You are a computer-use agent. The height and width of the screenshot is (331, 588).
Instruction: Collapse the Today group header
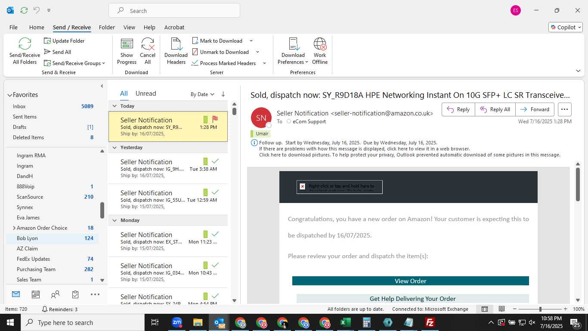click(x=115, y=106)
